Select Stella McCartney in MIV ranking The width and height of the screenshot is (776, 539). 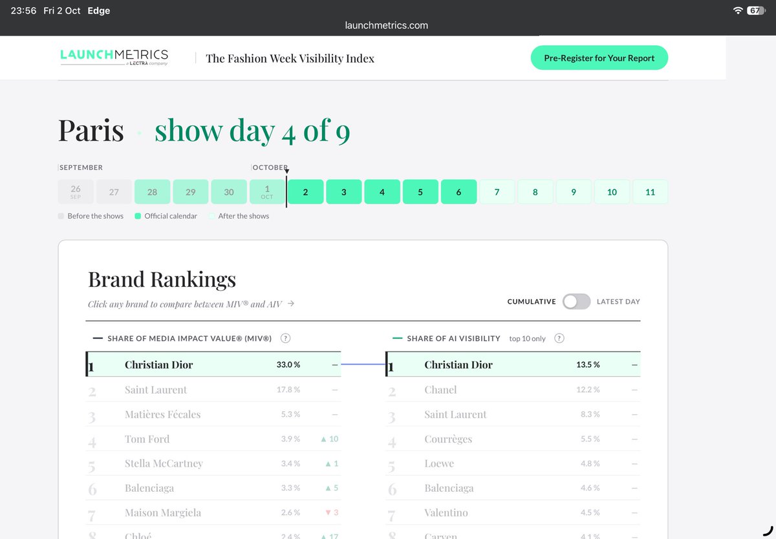pyautogui.click(x=213, y=463)
